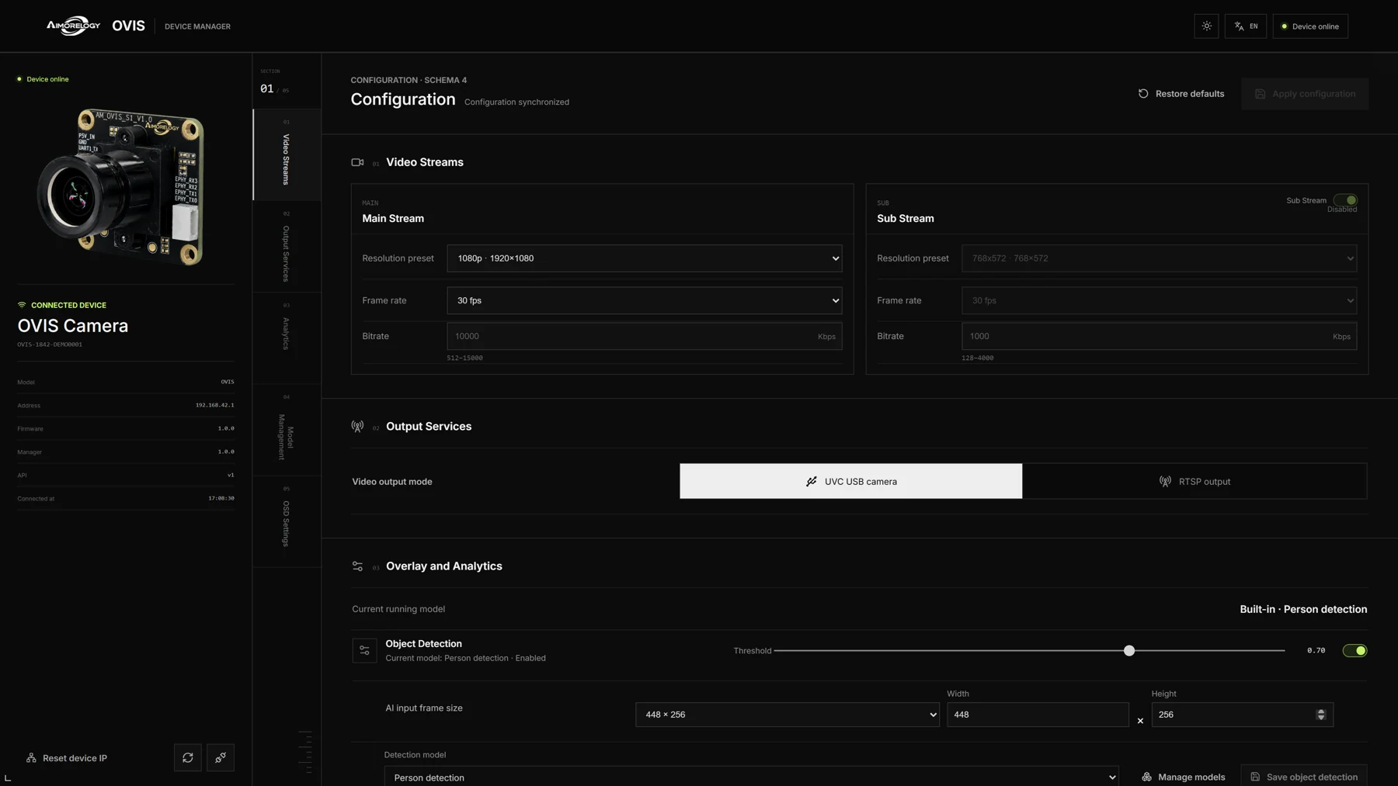Enable the Sub Stream toggle
This screenshot has width=1398, height=786.
1345,200
